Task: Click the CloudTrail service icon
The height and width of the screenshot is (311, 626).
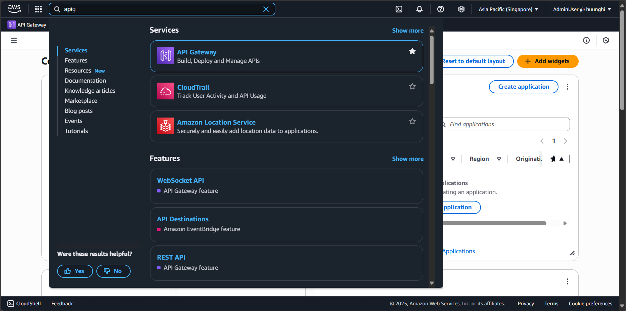Action: pos(166,91)
